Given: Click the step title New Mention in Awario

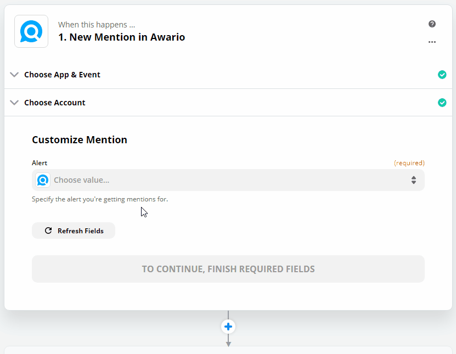Looking at the screenshot, I should 122,37.
